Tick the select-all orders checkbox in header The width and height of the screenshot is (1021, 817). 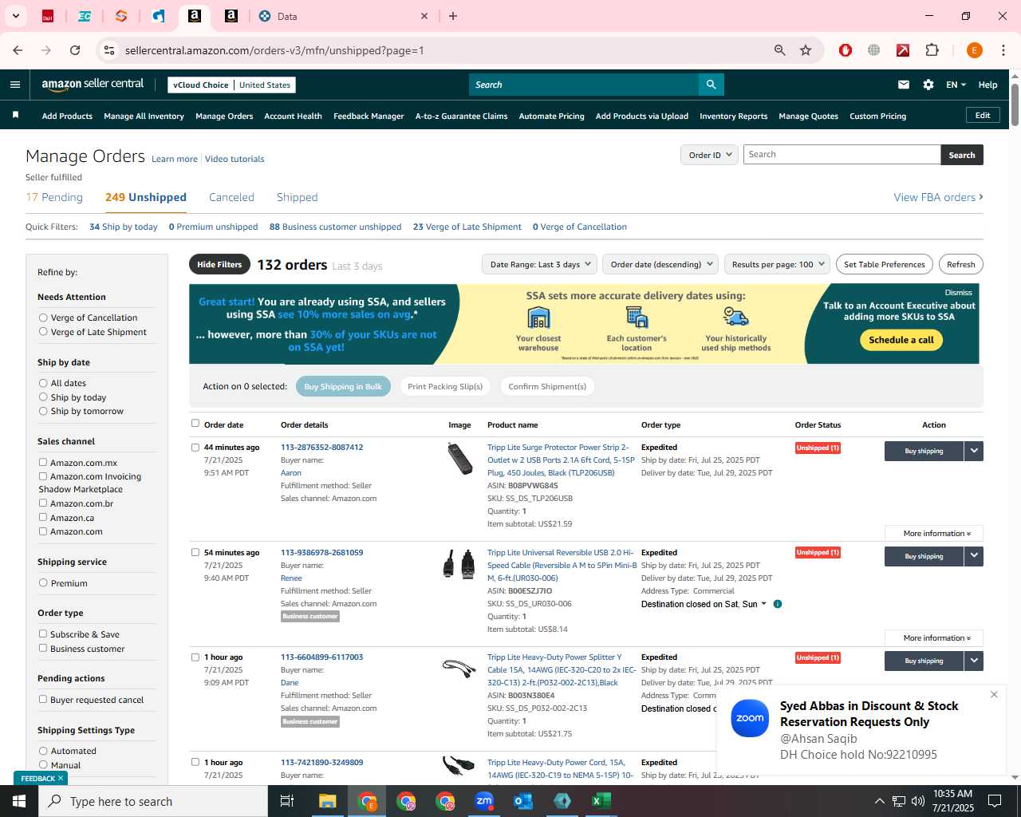click(x=195, y=424)
